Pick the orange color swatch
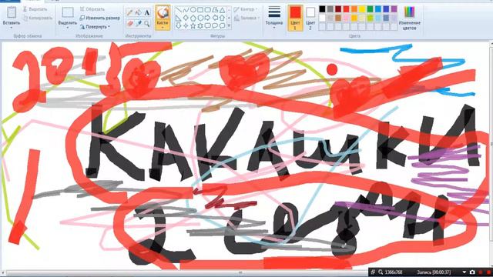Viewport: 493px width, 277px height. pos(354,9)
